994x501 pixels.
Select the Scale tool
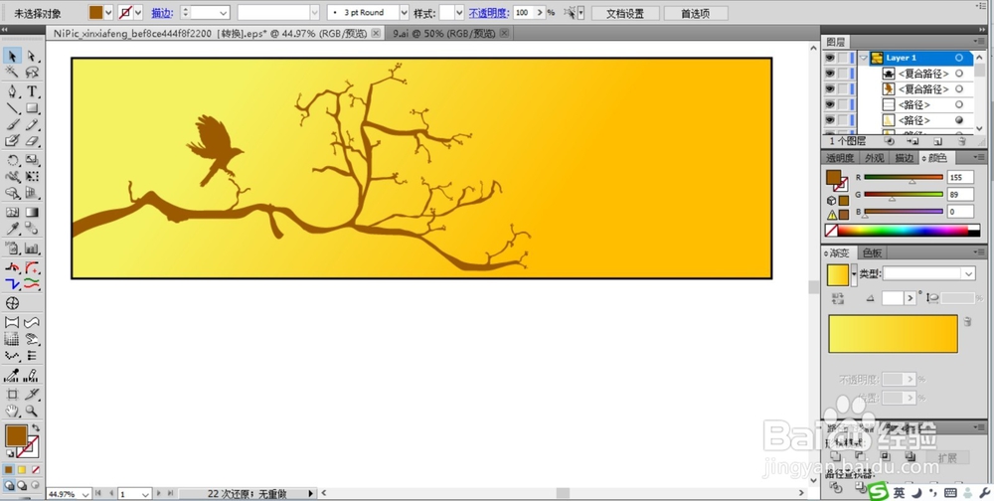(x=31, y=160)
